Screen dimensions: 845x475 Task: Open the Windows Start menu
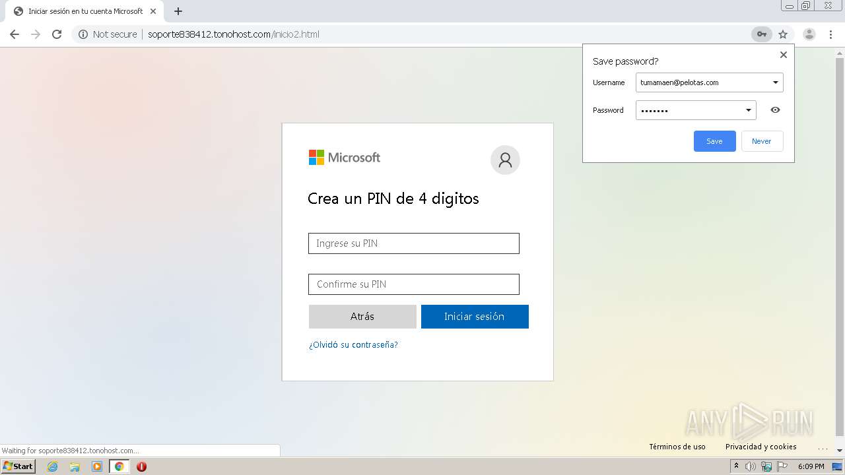click(x=18, y=466)
